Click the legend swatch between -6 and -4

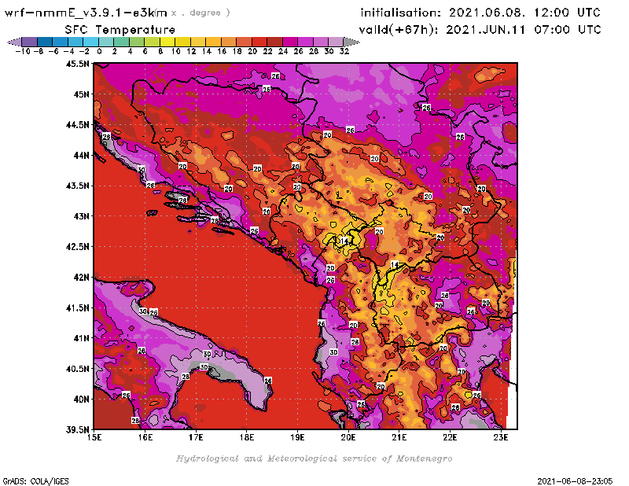tap(61, 42)
